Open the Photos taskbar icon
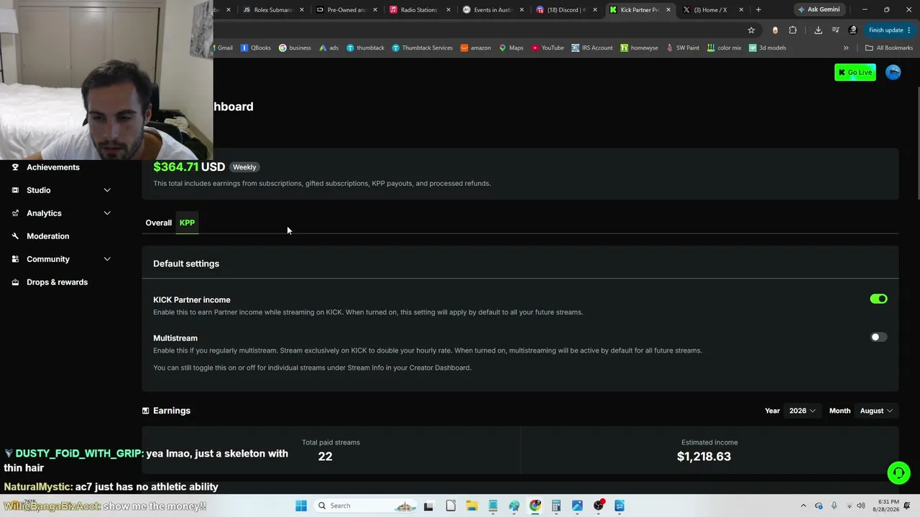Viewport: 920px width, 517px height. click(577, 506)
